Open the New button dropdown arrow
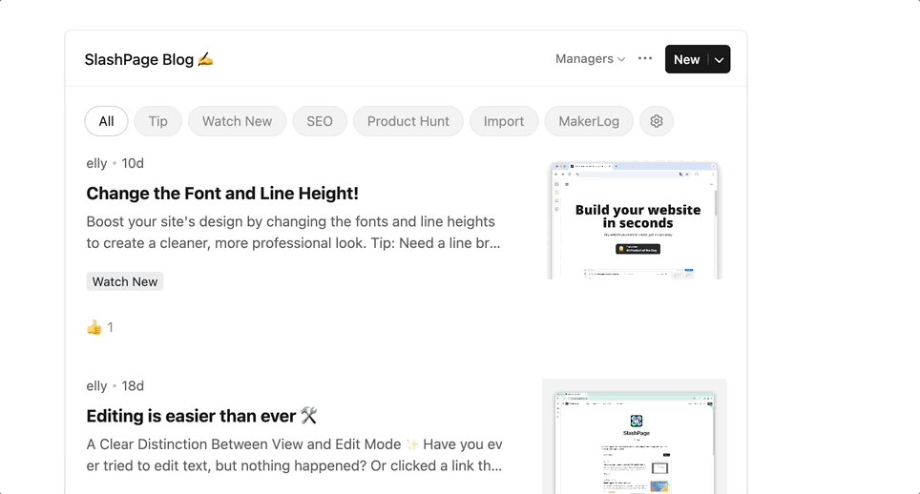 pyautogui.click(x=720, y=59)
